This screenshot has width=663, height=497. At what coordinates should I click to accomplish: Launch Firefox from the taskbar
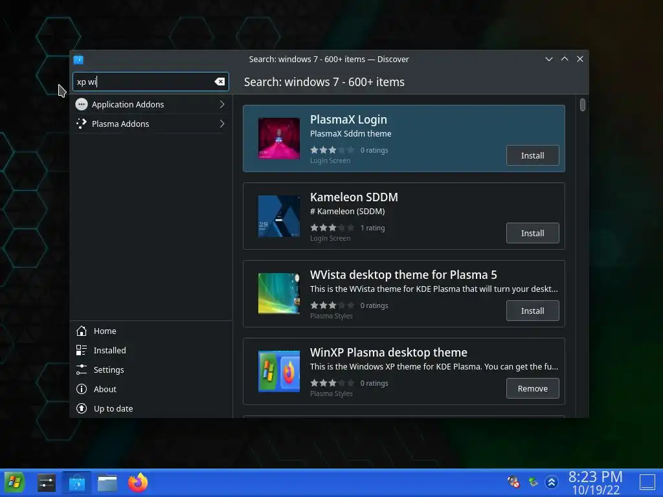(138, 482)
